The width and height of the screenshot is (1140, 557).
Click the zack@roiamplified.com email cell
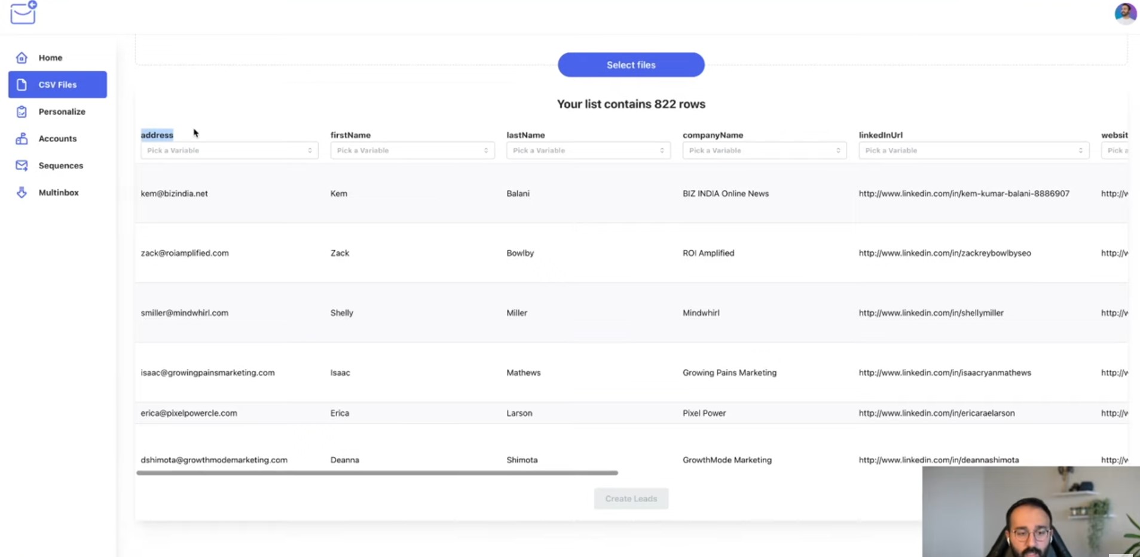point(185,253)
